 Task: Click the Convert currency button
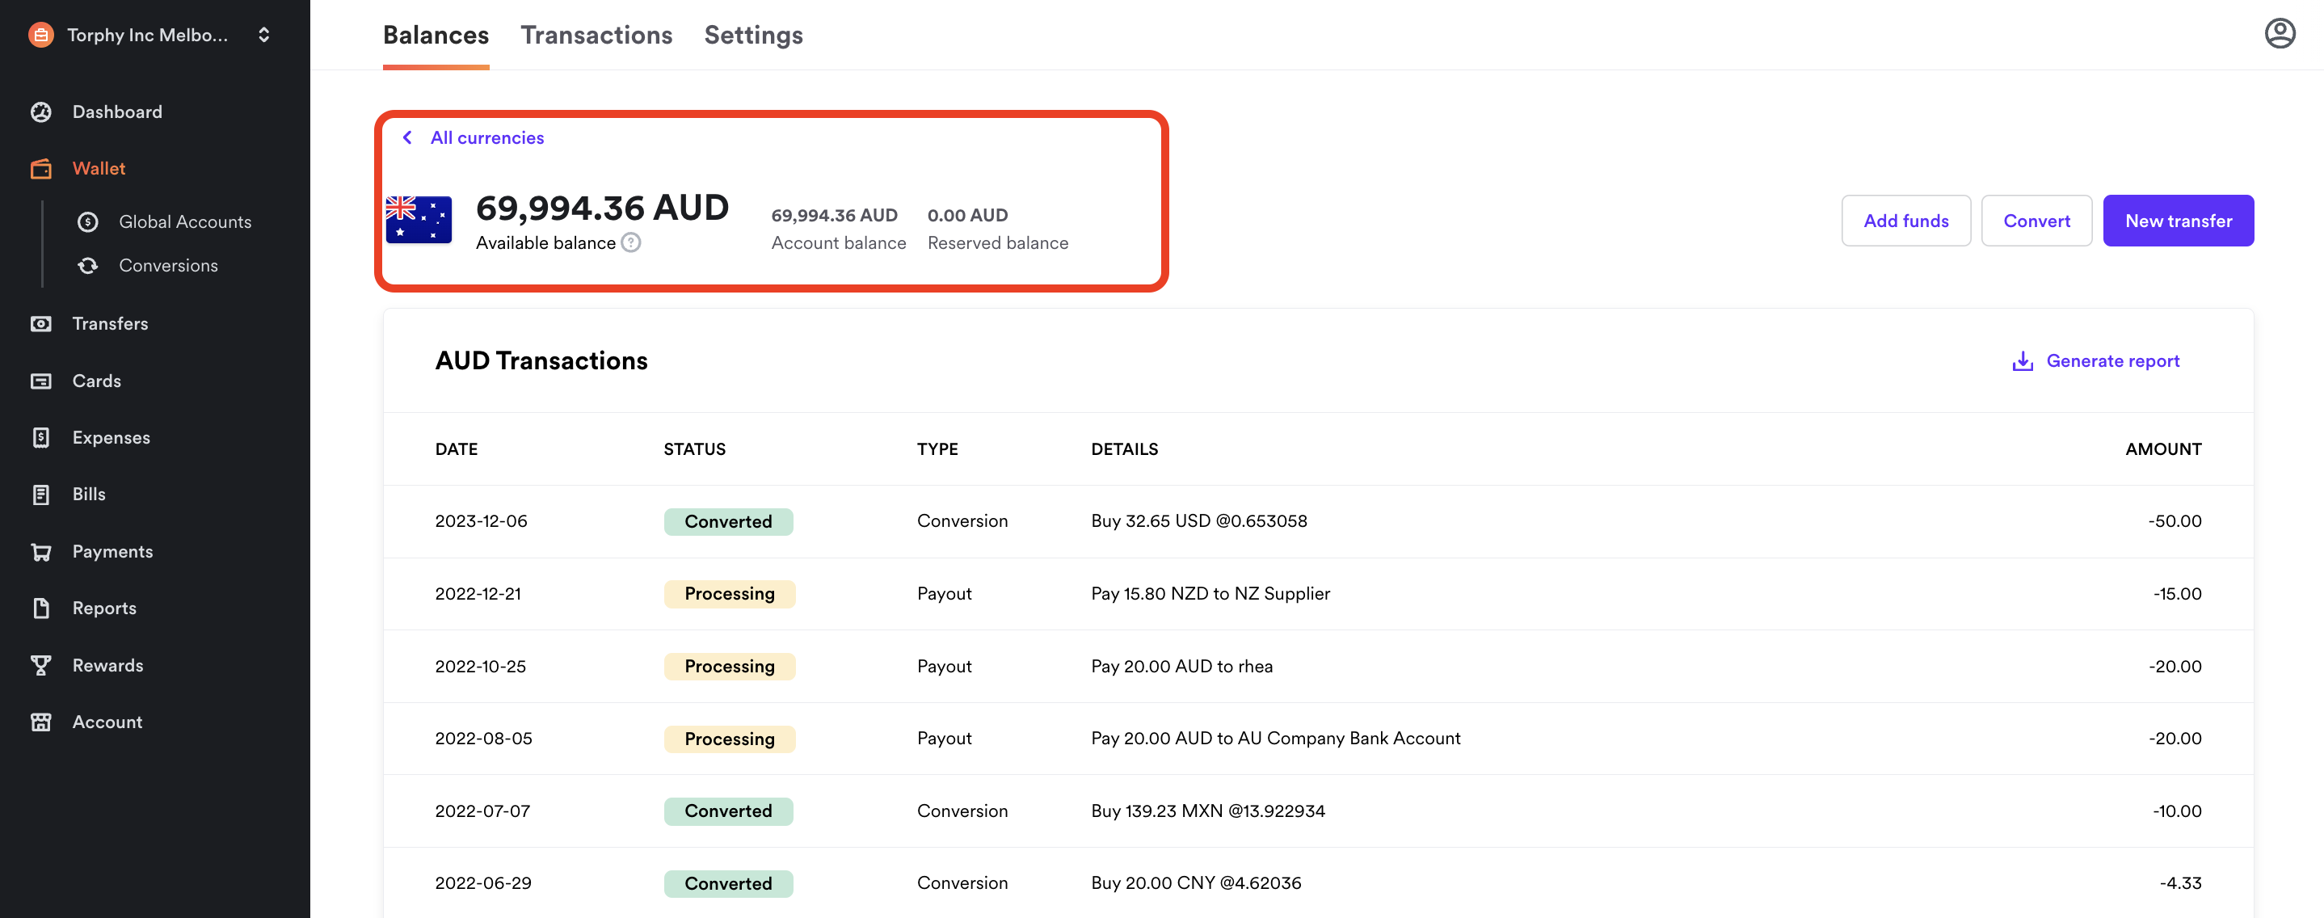coord(2036,220)
